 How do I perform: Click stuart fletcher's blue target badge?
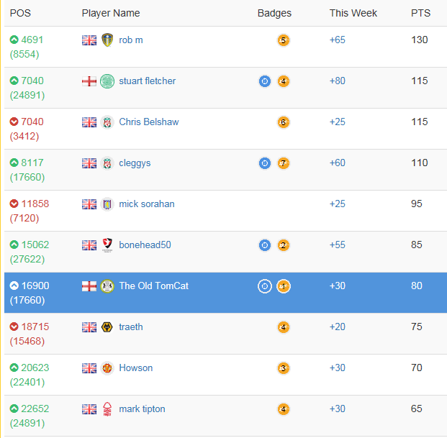tap(265, 81)
